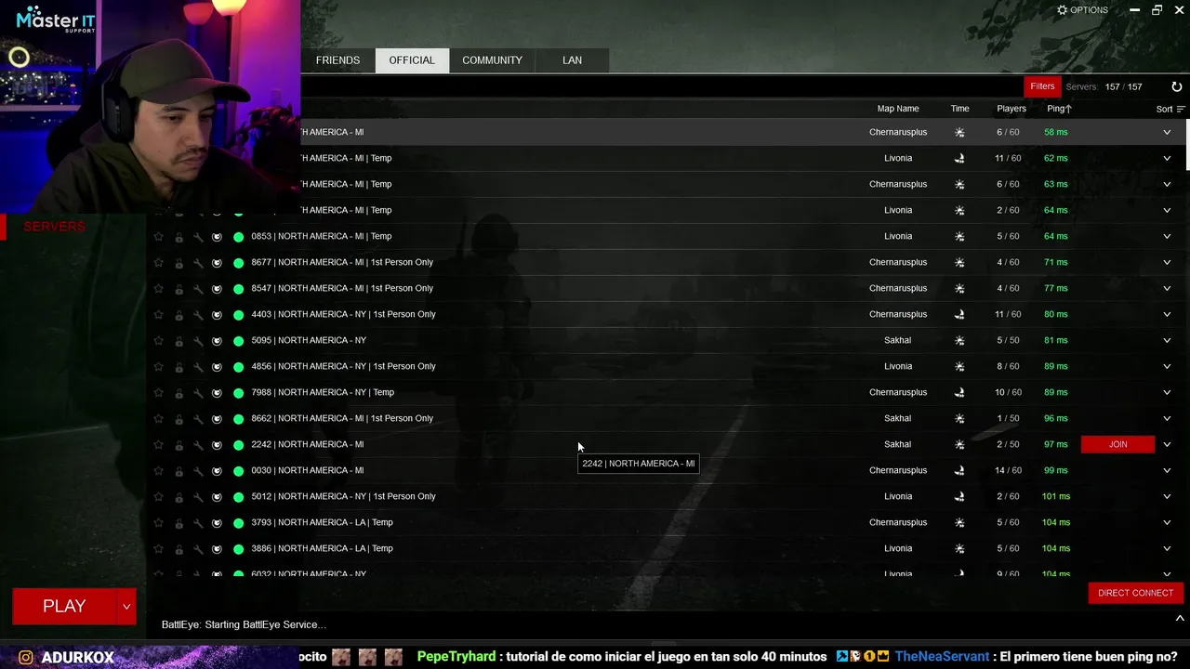Click the green status dot for server 5095

coord(238,341)
